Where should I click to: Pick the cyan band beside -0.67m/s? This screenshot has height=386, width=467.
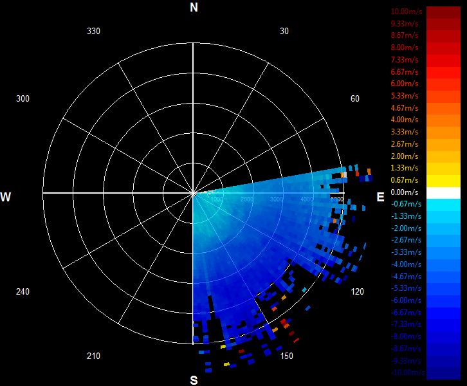[x=443, y=205]
